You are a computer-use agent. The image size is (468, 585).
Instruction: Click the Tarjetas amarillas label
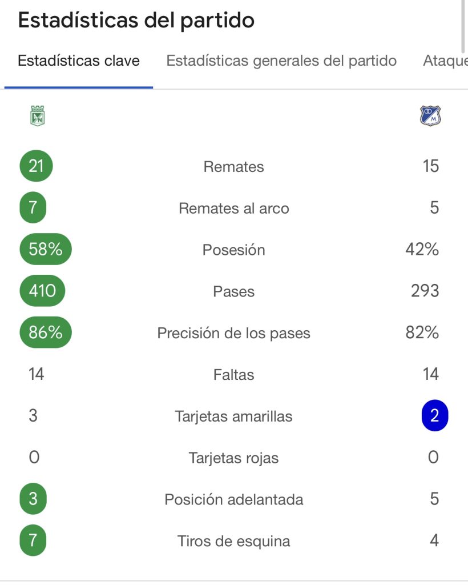pyautogui.click(x=234, y=416)
